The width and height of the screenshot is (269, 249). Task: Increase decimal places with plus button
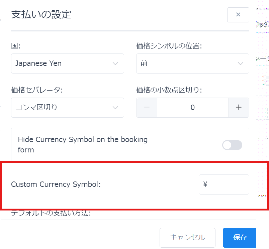[239, 108]
